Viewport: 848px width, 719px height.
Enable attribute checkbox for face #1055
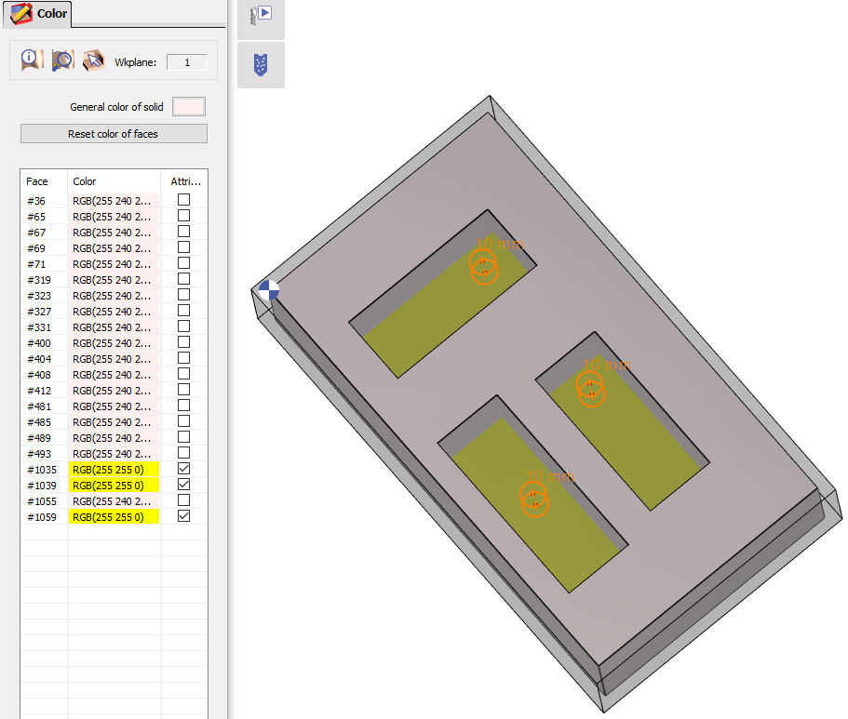pos(184,501)
